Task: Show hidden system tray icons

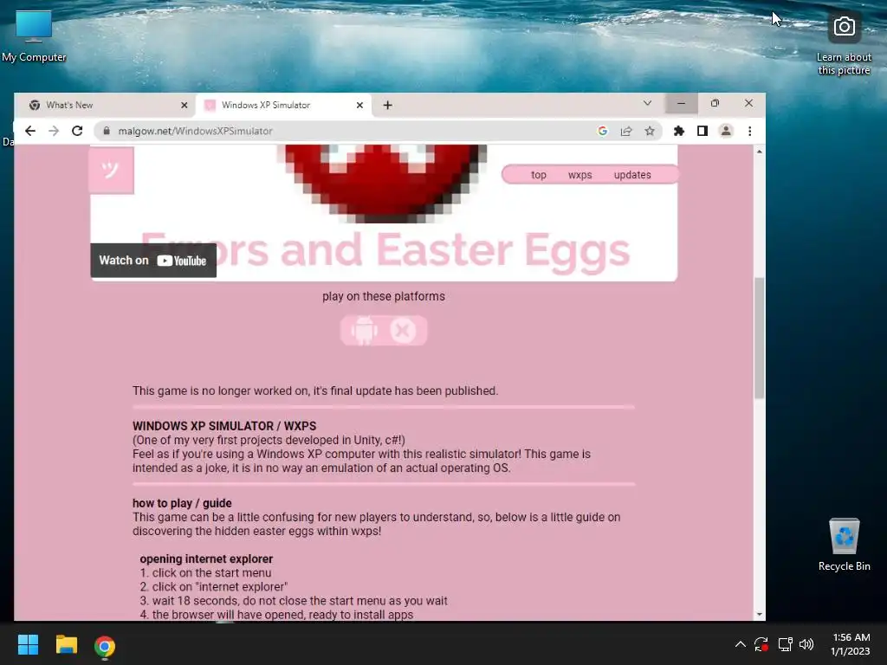Action: point(740,644)
